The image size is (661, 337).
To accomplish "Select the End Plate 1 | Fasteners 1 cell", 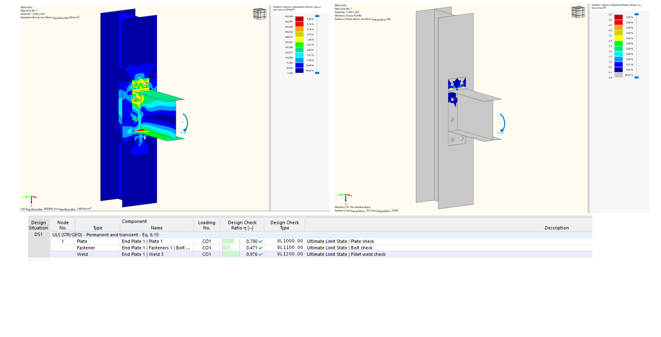I will coord(157,248).
